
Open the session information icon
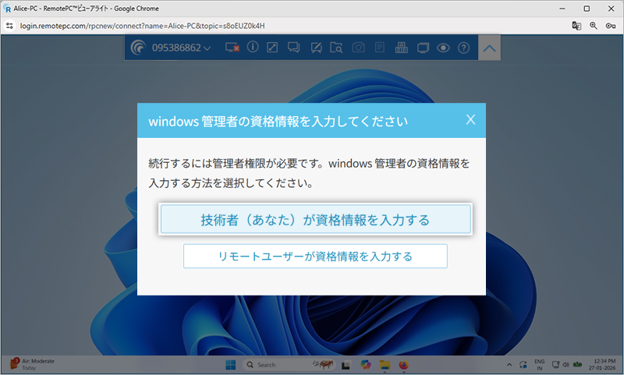click(253, 48)
